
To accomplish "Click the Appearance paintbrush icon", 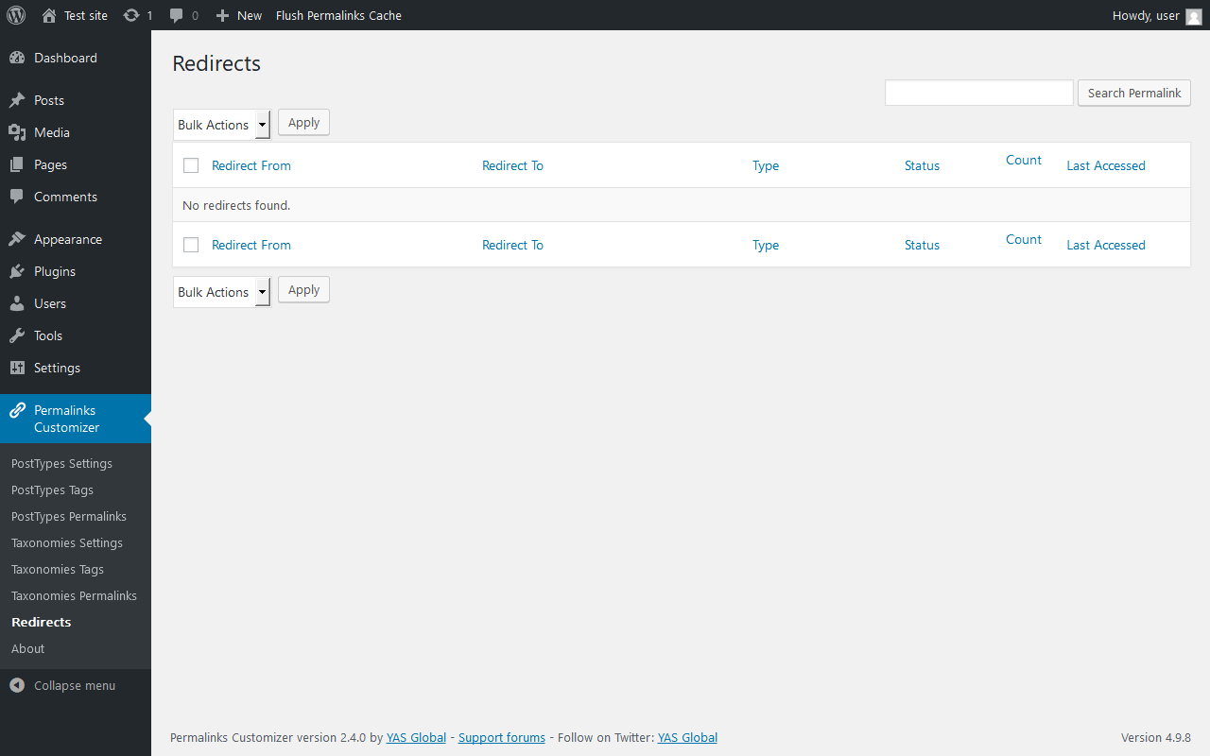I will (x=17, y=239).
